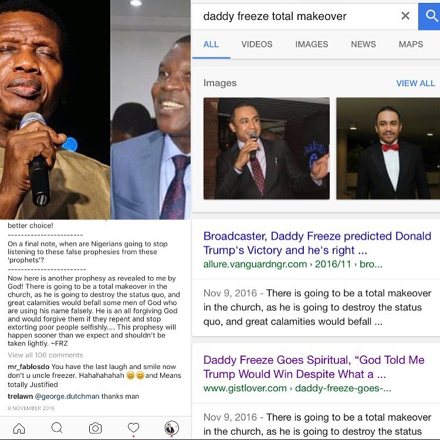The image size is (440, 440).
Task: Open Vanguard article about Daddy Freeze prediction
Action: click(317, 243)
